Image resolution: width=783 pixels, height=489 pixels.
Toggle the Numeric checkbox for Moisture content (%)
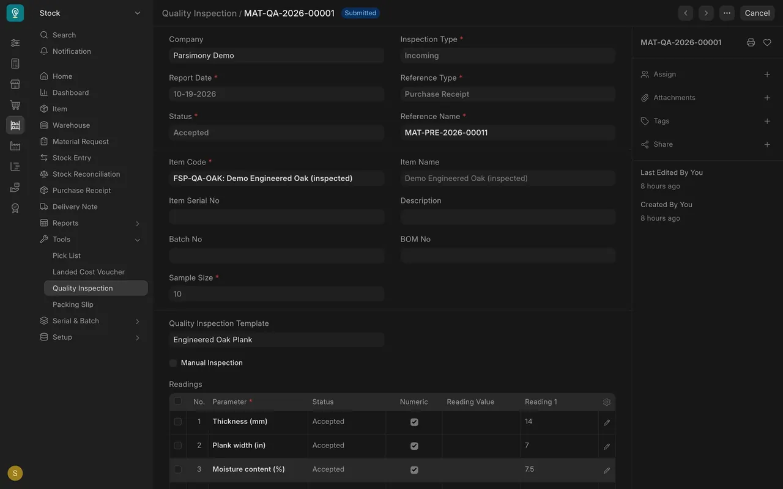click(414, 470)
